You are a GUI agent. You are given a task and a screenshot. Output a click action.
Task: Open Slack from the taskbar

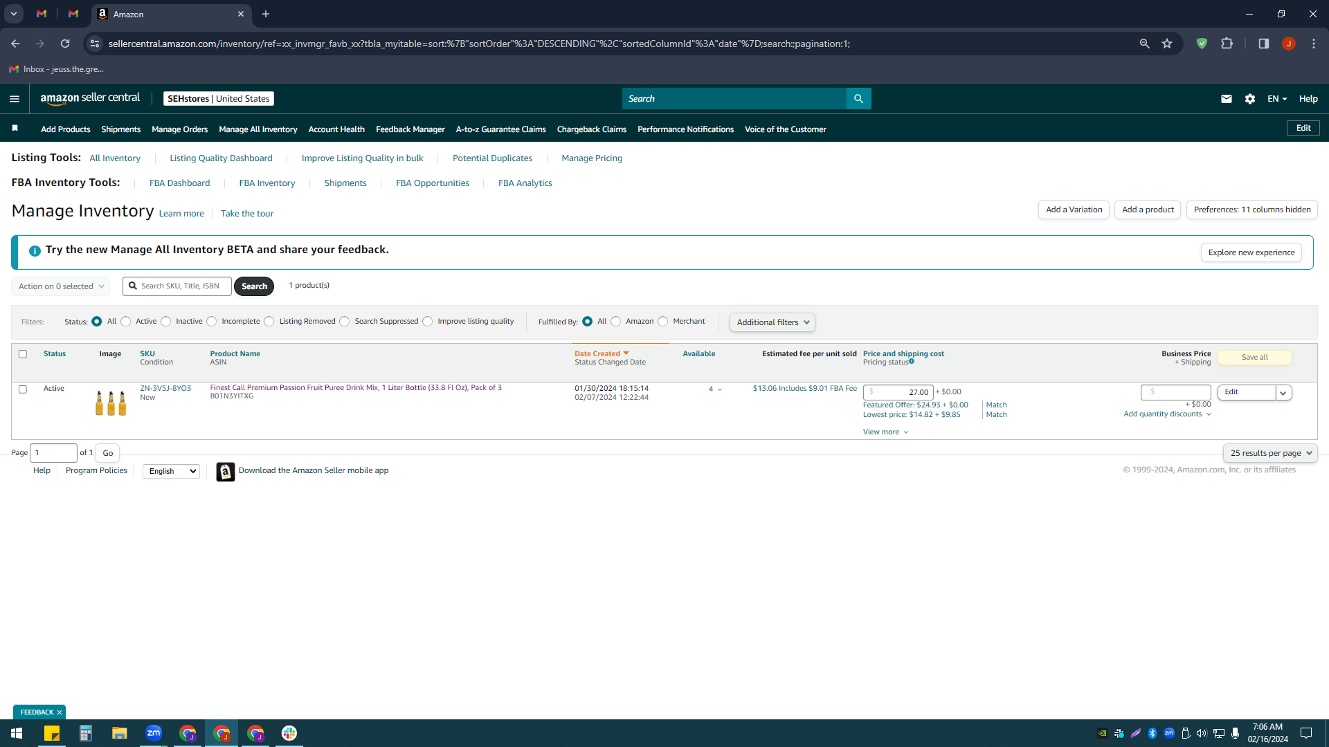[289, 733]
